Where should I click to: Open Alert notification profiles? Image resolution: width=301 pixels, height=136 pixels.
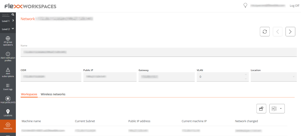[x=8, y=57]
